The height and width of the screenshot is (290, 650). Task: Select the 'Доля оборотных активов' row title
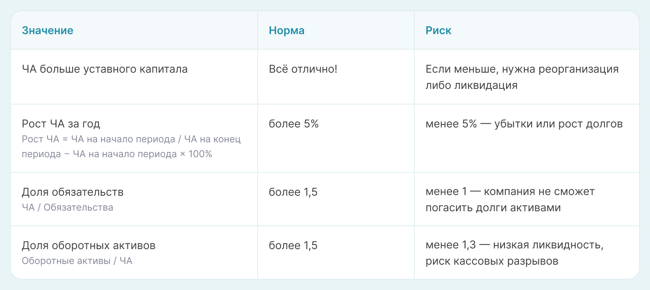click(x=88, y=245)
